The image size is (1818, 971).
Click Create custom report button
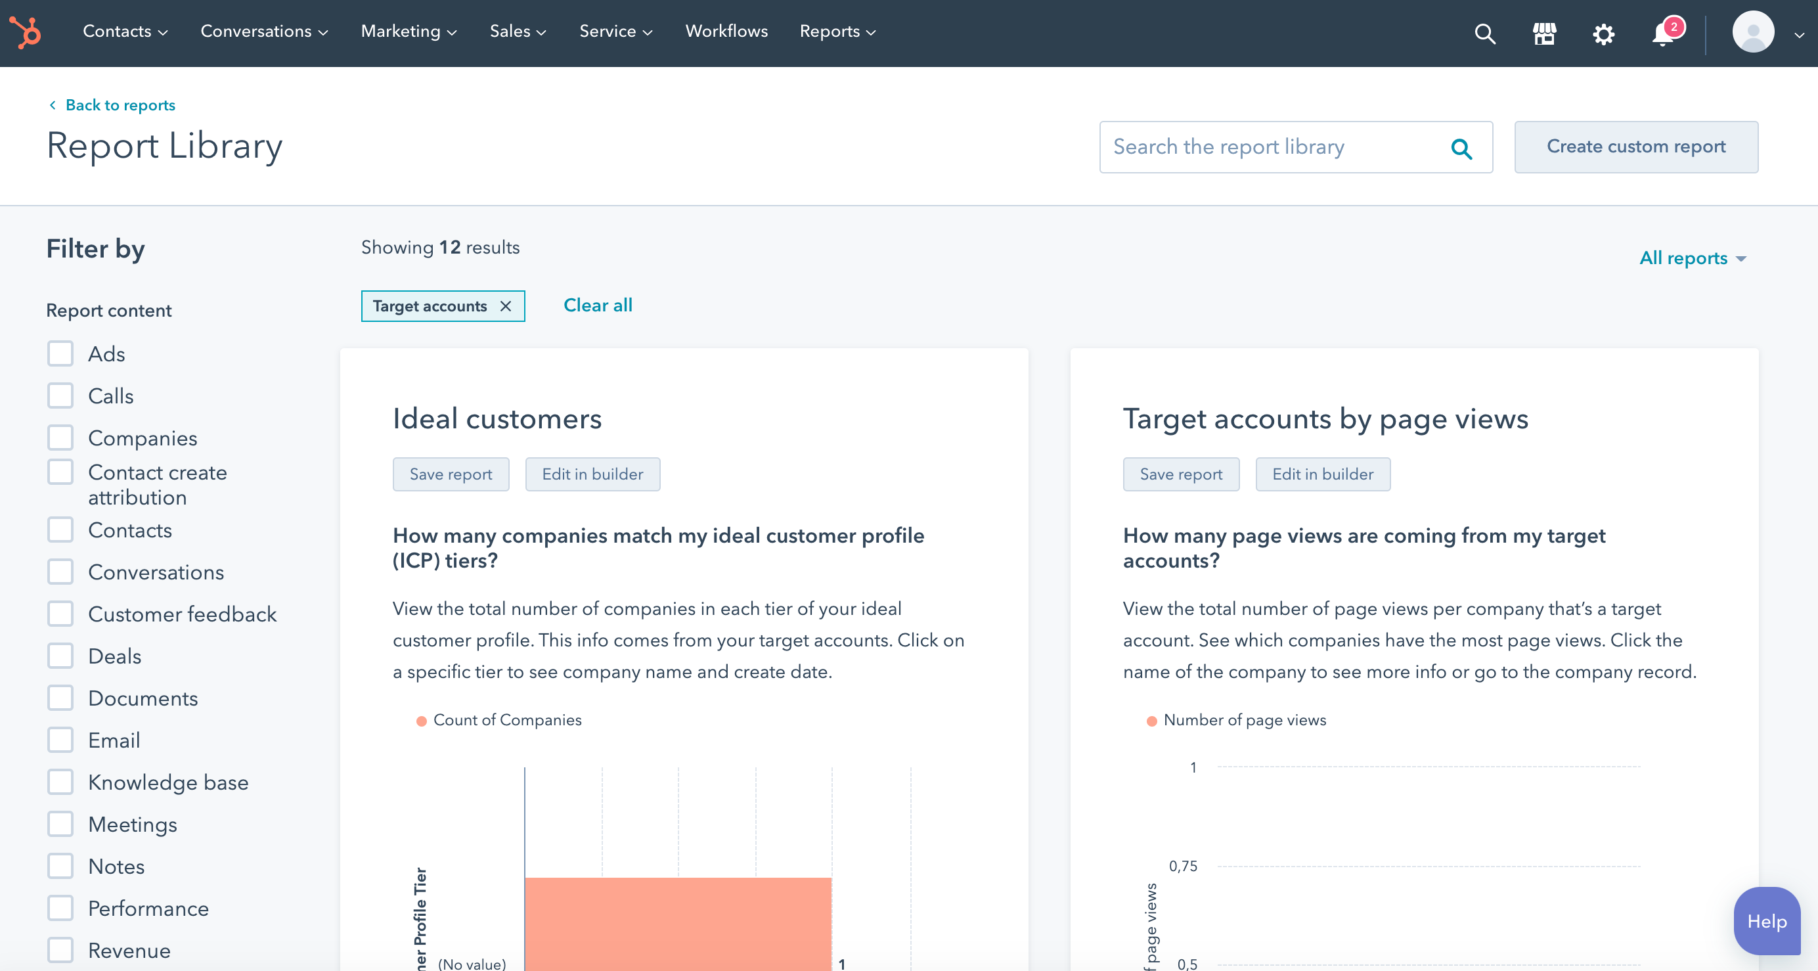tap(1637, 147)
